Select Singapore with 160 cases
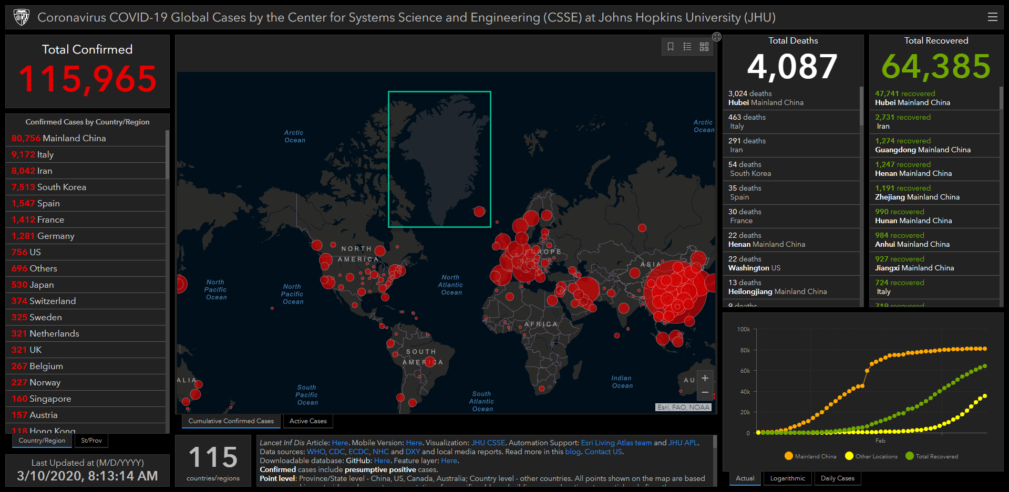1009x492 pixels. [87, 399]
